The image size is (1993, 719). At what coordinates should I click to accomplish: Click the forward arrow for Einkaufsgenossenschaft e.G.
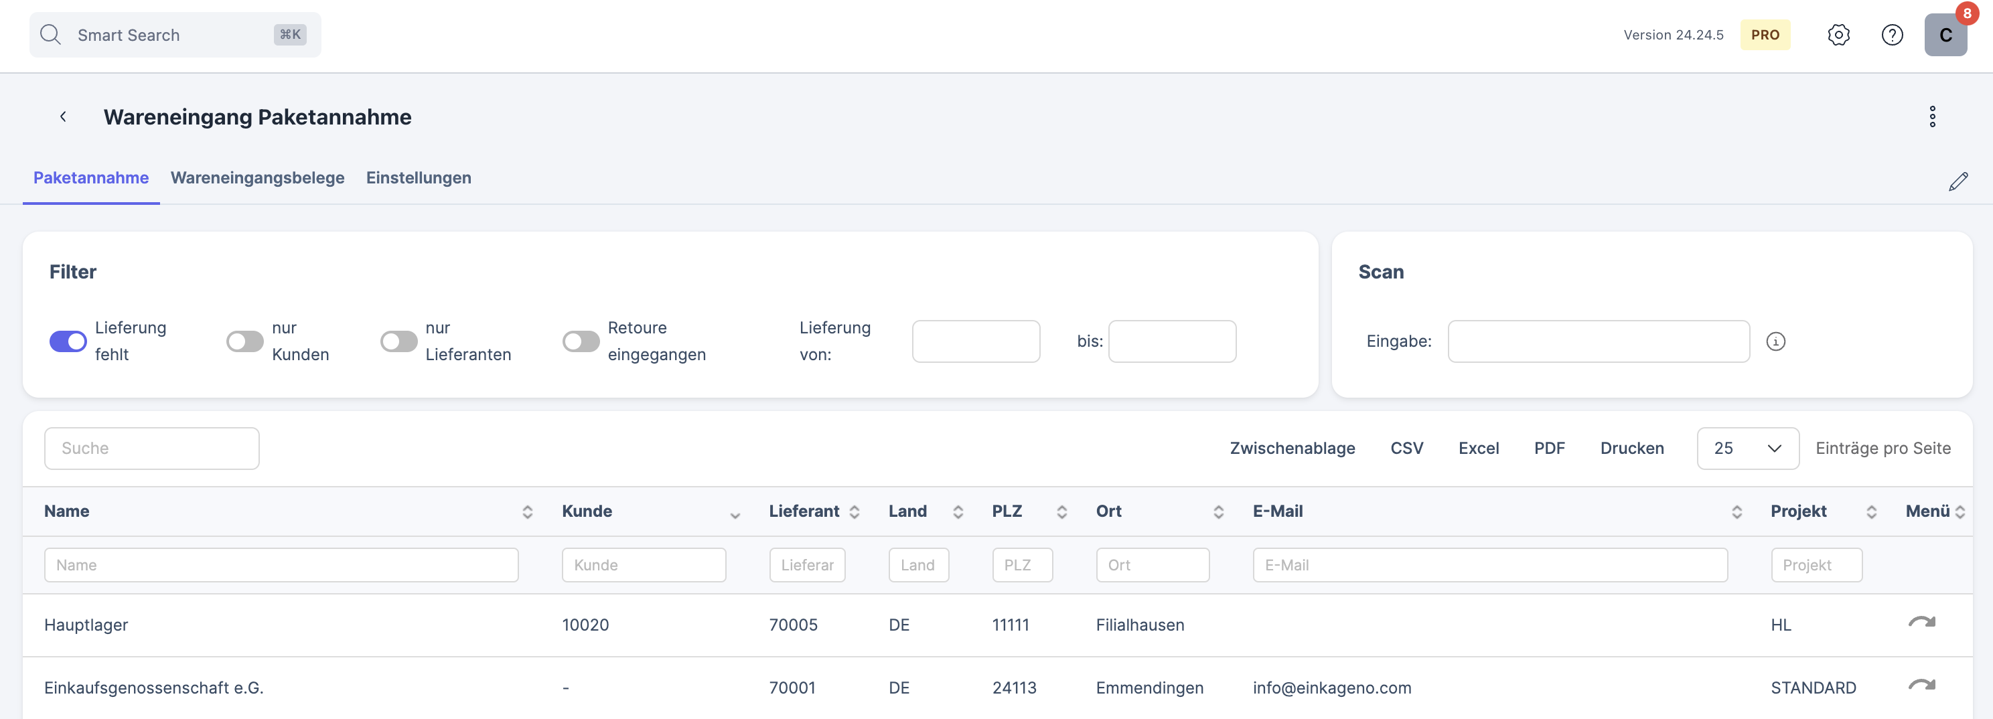tap(1921, 686)
